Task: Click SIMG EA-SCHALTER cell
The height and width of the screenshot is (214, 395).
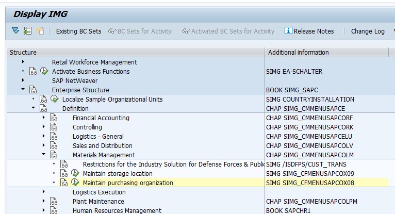Action: click(294, 72)
